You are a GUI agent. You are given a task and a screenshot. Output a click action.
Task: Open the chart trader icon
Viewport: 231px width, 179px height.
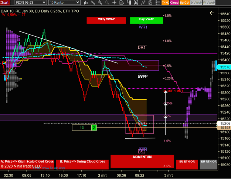coord(129,3)
